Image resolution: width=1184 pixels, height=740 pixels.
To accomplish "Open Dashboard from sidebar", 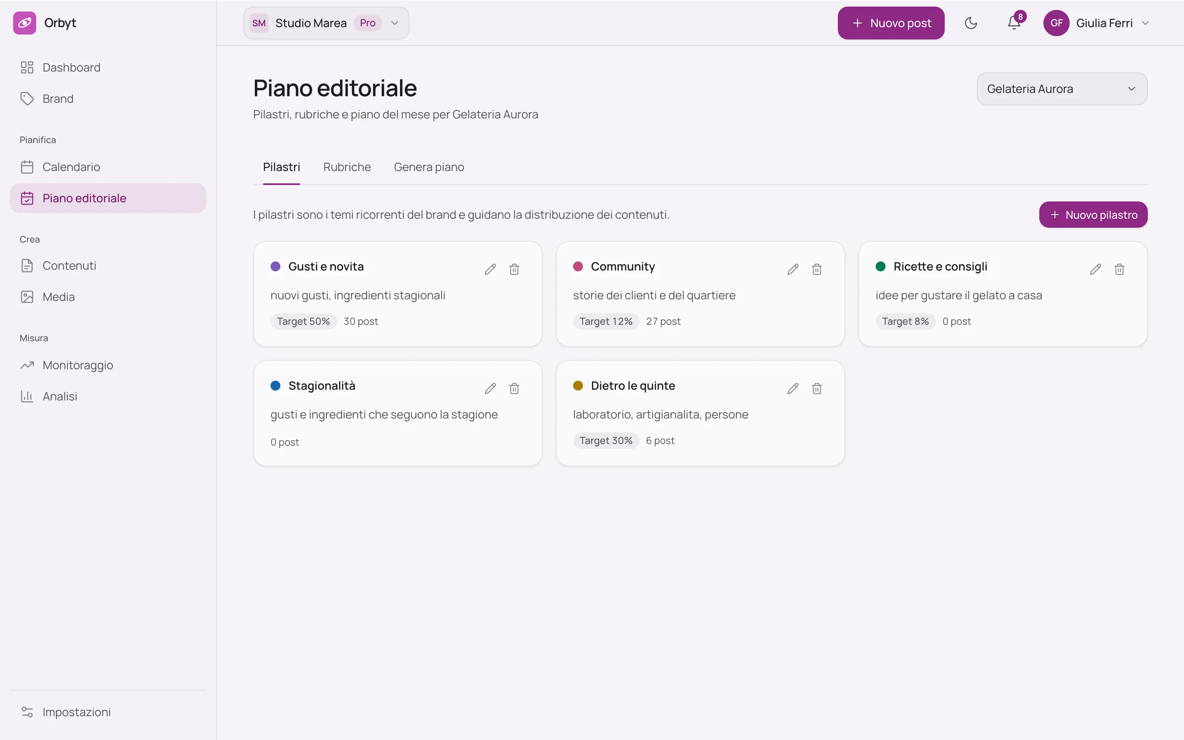I will pyautogui.click(x=108, y=67).
